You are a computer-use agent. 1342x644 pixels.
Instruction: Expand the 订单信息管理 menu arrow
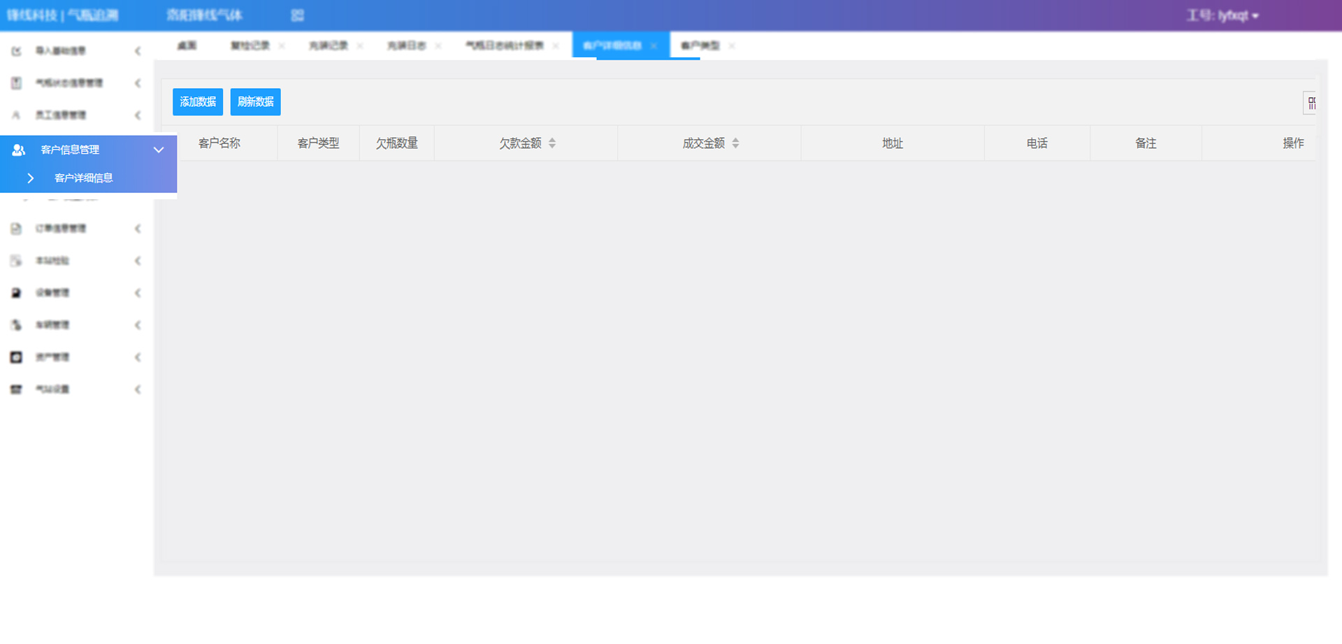pyautogui.click(x=138, y=229)
